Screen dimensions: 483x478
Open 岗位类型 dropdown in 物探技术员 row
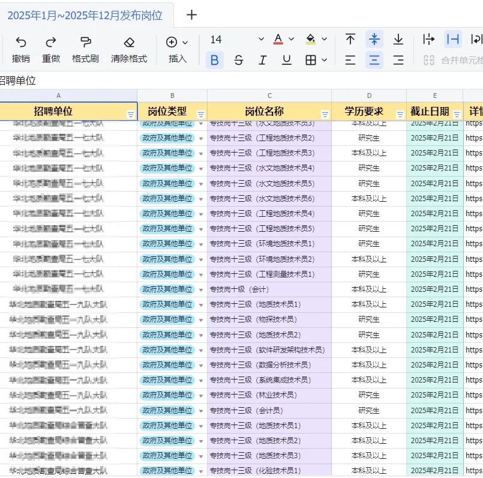201,320
